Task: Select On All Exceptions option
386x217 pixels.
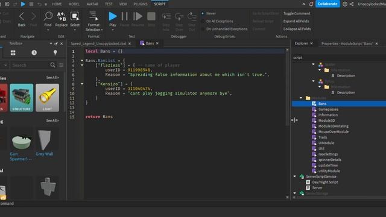Action: (x=203, y=21)
